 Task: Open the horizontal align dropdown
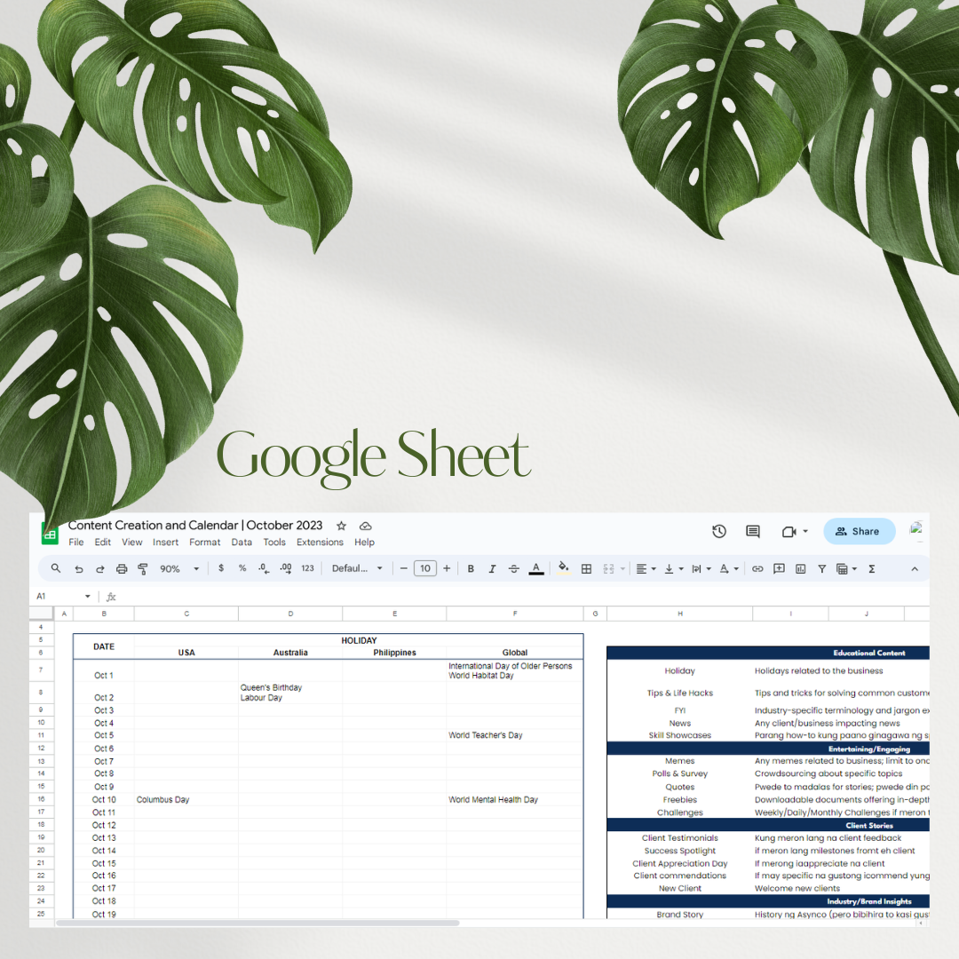646,569
